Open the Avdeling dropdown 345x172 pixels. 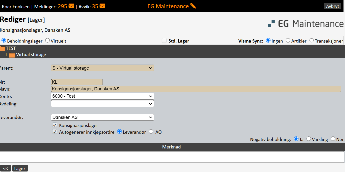click(102, 104)
